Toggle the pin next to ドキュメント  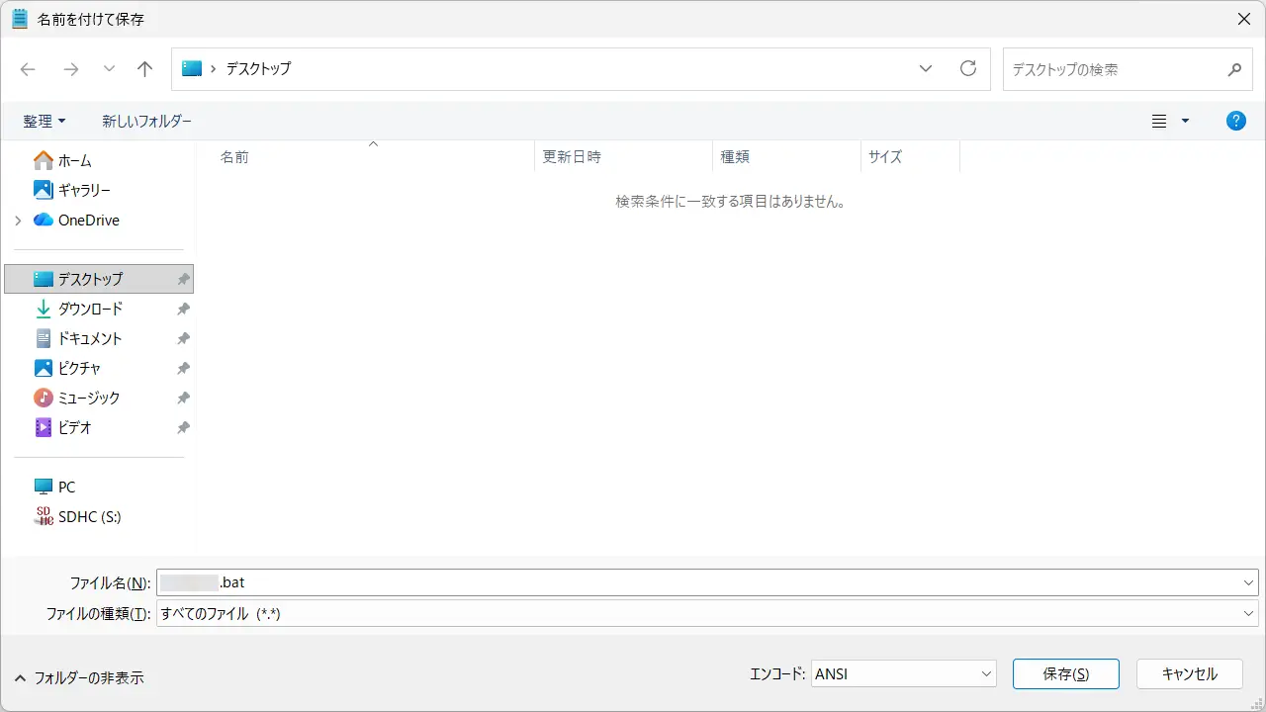click(183, 339)
